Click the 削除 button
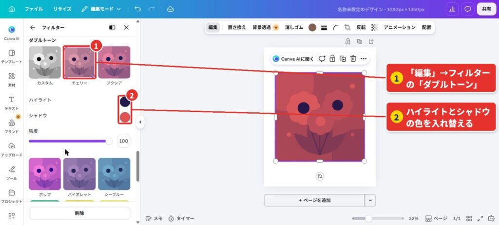The image size is (499, 225). (79, 213)
